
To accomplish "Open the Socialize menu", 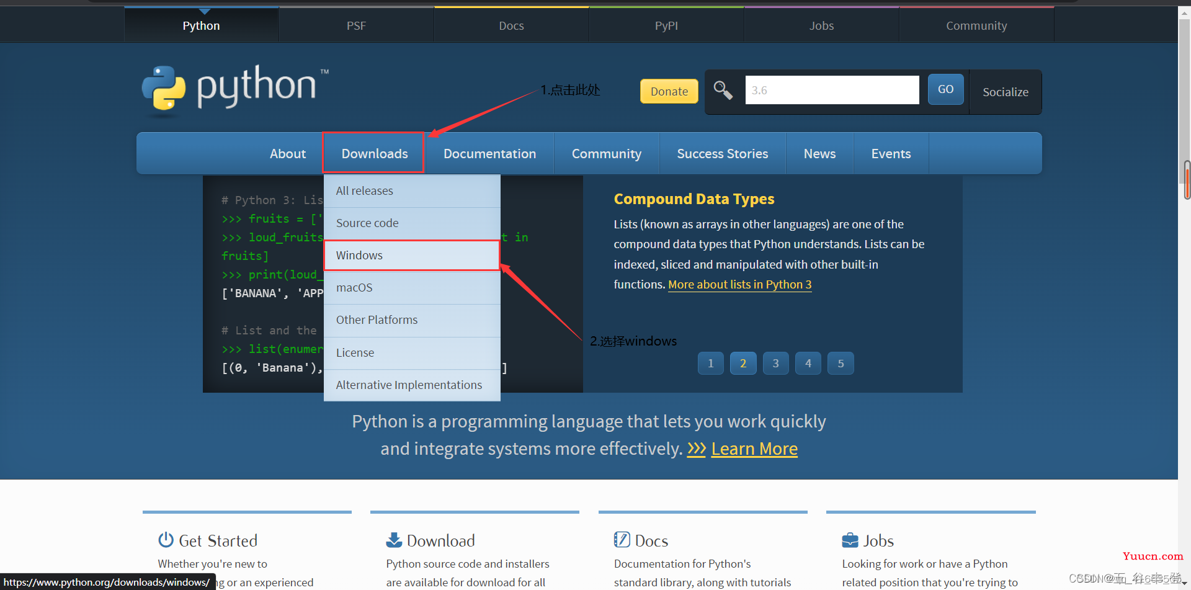I will click(x=1006, y=92).
